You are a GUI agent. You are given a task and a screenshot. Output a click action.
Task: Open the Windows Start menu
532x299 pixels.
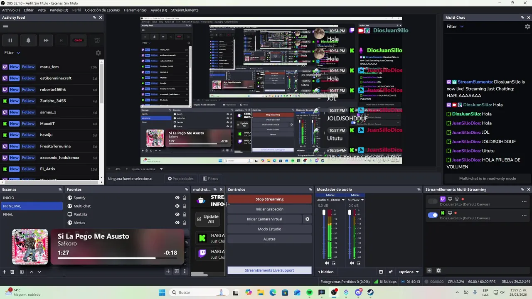pyautogui.click(x=162, y=292)
